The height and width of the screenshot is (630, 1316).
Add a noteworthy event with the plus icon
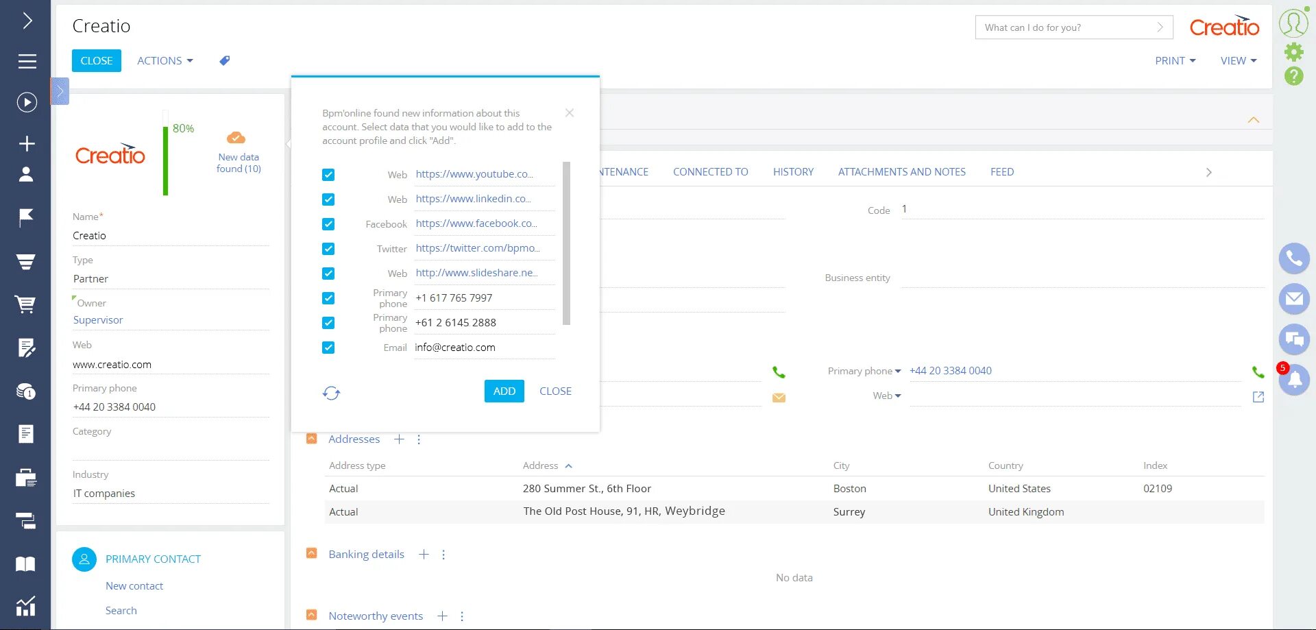click(442, 616)
